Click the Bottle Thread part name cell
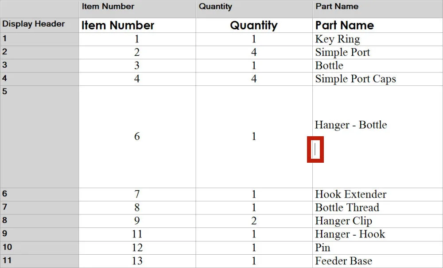 378,207
